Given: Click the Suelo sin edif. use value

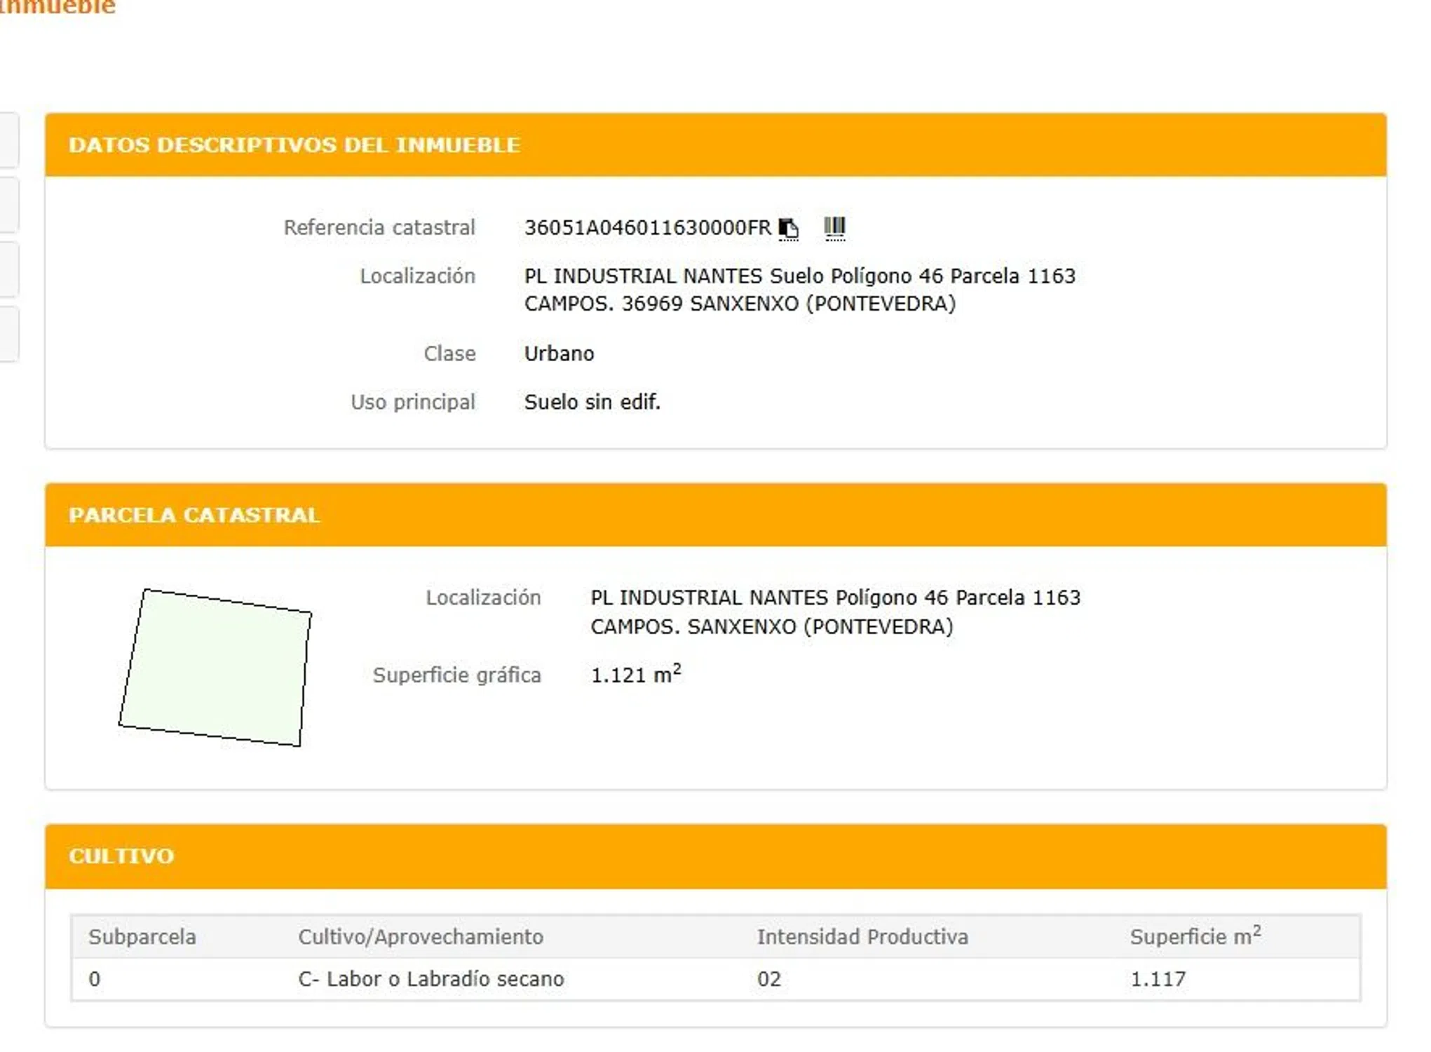Looking at the screenshot, I should (592, 402).
